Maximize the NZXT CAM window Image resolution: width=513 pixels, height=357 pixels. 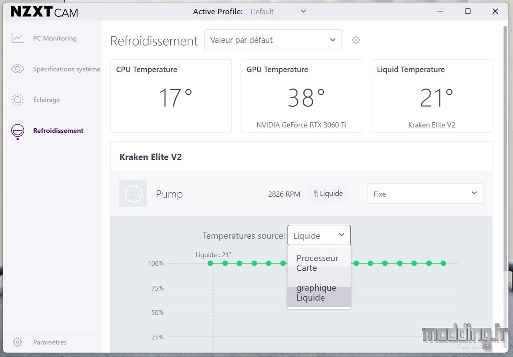coord(467,12)
